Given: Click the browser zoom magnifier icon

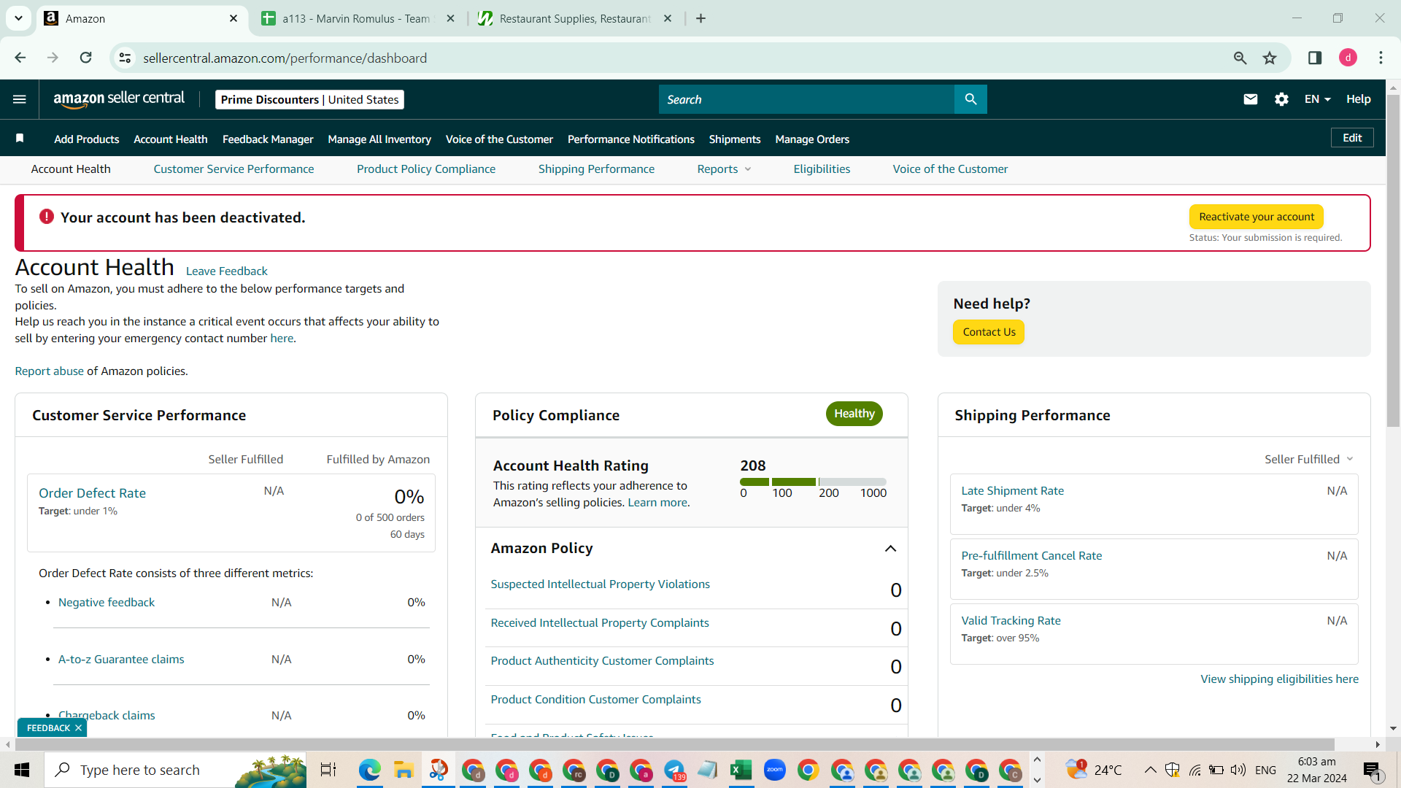Looking at the screenshot, I should tap(1240, 58).
